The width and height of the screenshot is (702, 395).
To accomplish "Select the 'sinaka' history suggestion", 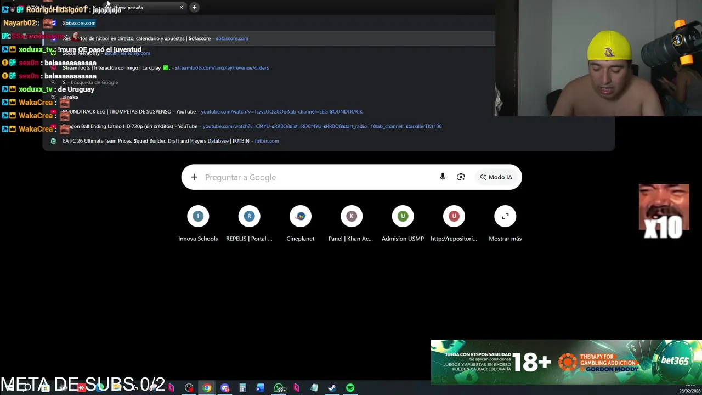I will click(x=269, y=97).
